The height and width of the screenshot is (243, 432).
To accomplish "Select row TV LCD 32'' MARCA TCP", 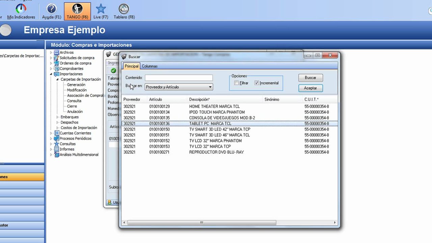I will pyautogui.click(x=230, y=146).
